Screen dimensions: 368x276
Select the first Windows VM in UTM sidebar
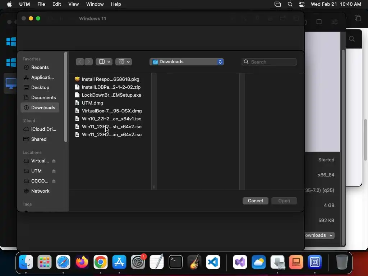[11, 42]
